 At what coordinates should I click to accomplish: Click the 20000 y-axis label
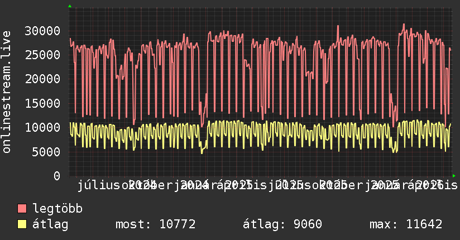coord(42,79)
